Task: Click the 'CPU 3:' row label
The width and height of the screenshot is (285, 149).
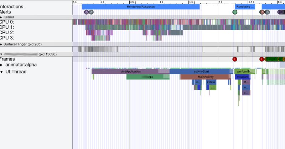Action: pyautogui.click(x=7, y=38)
